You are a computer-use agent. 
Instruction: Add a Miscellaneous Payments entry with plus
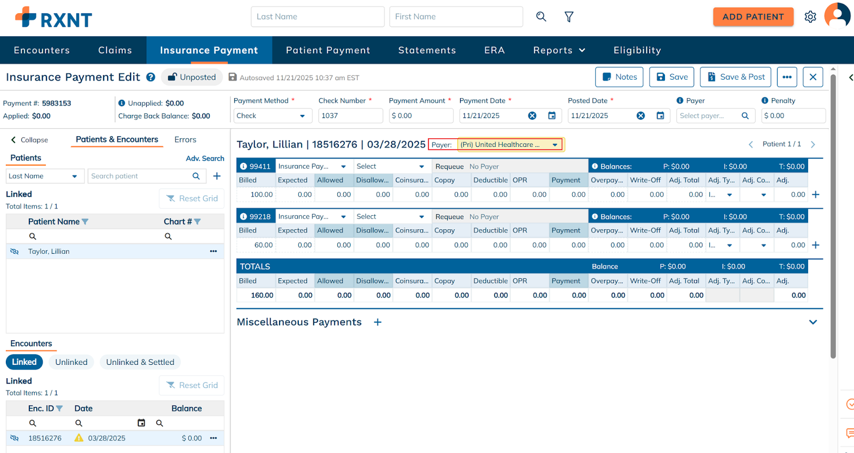pos(377,322)
